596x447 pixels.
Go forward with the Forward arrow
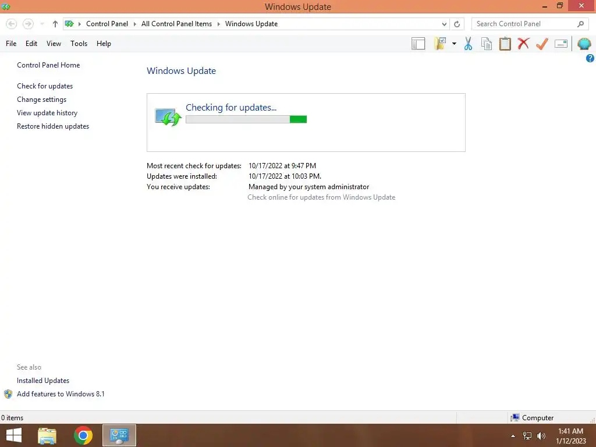28,24
